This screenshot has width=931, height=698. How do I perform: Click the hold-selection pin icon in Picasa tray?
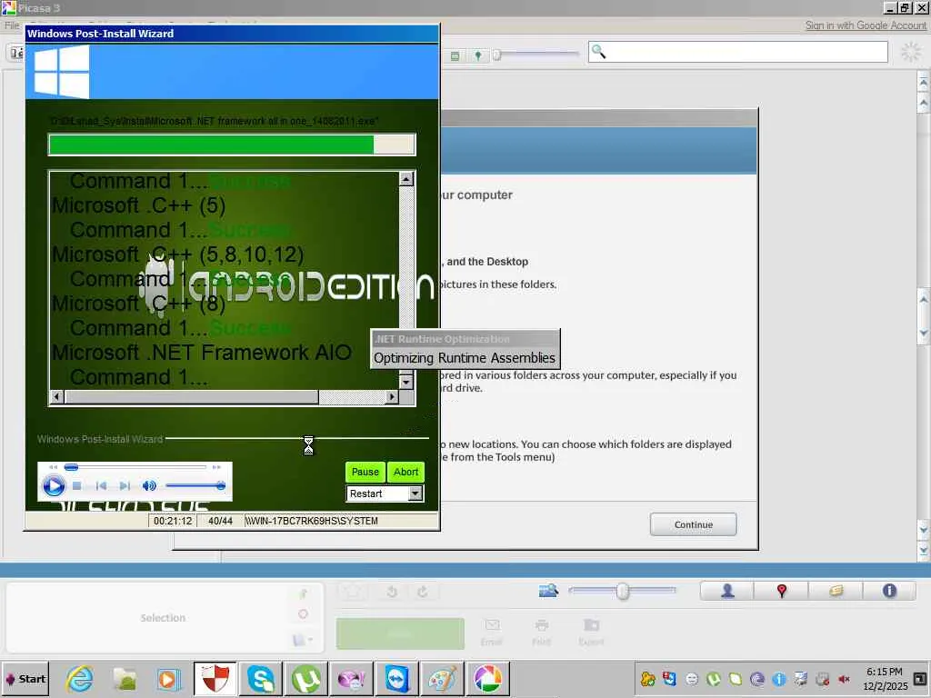pyautogui.click(x=304, y=593)
